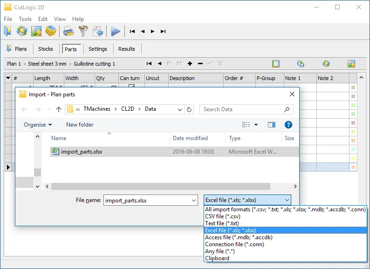This screenshot has height=269, width=370.
Task: Click the minus icon to delete record
Action: [200, 64]
